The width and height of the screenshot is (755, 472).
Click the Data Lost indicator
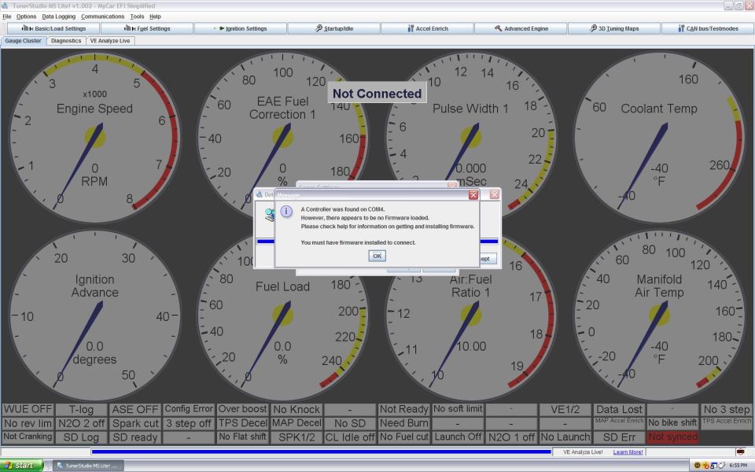[x=619, y=409]
